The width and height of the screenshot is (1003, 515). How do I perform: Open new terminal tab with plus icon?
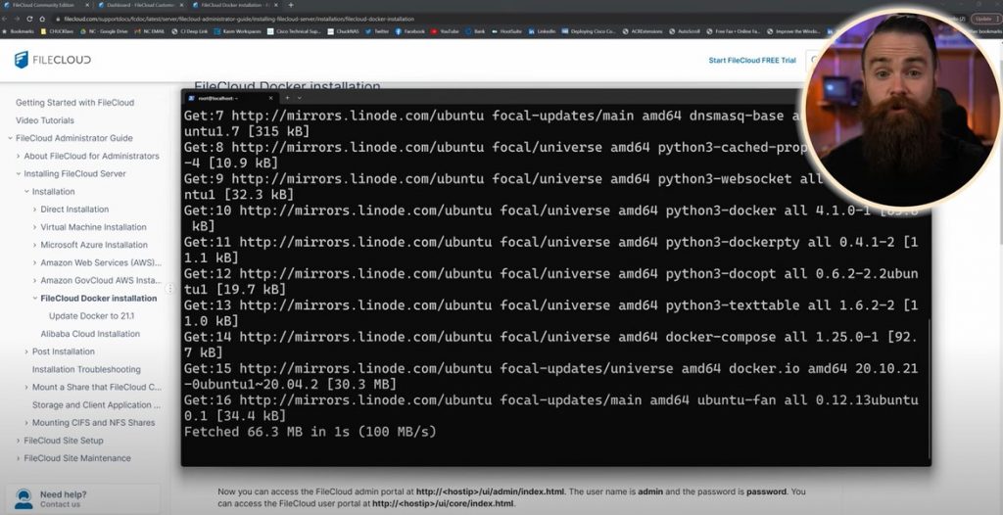coord(287,98)
